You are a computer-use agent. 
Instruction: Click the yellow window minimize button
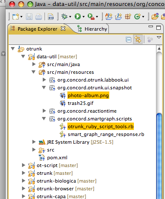click(21, 4)
